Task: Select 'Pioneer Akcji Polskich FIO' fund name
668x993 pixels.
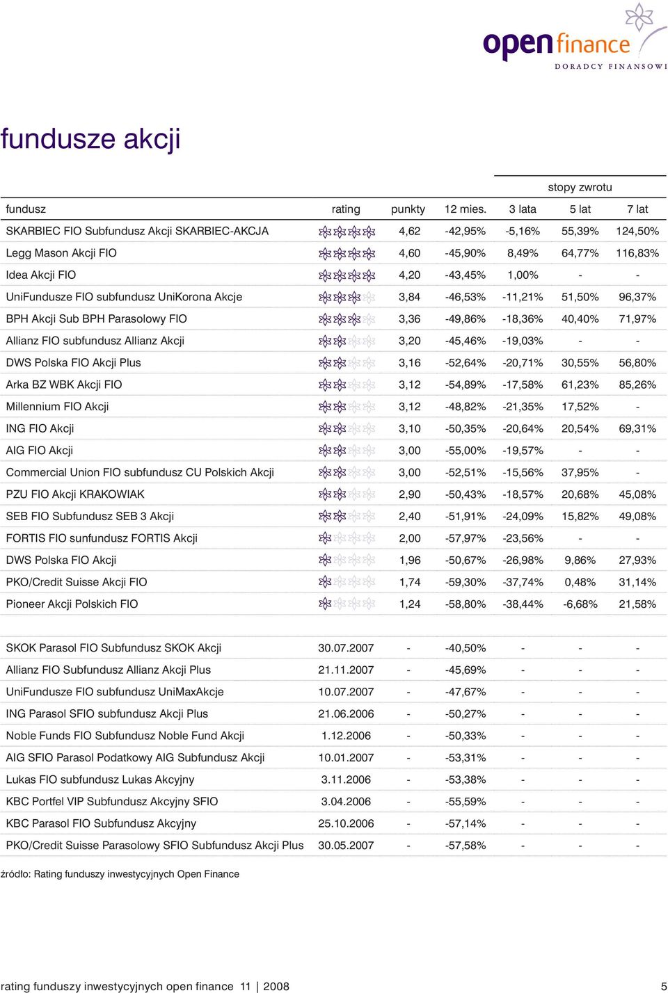Action: tap(72, 604)
